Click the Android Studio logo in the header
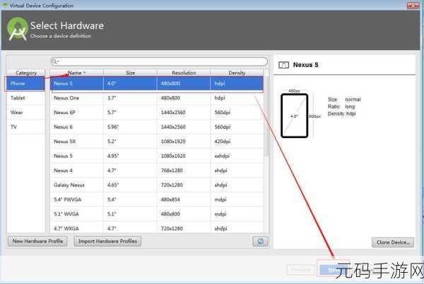This screenshot has height=284, width=424. pos(18,29)
